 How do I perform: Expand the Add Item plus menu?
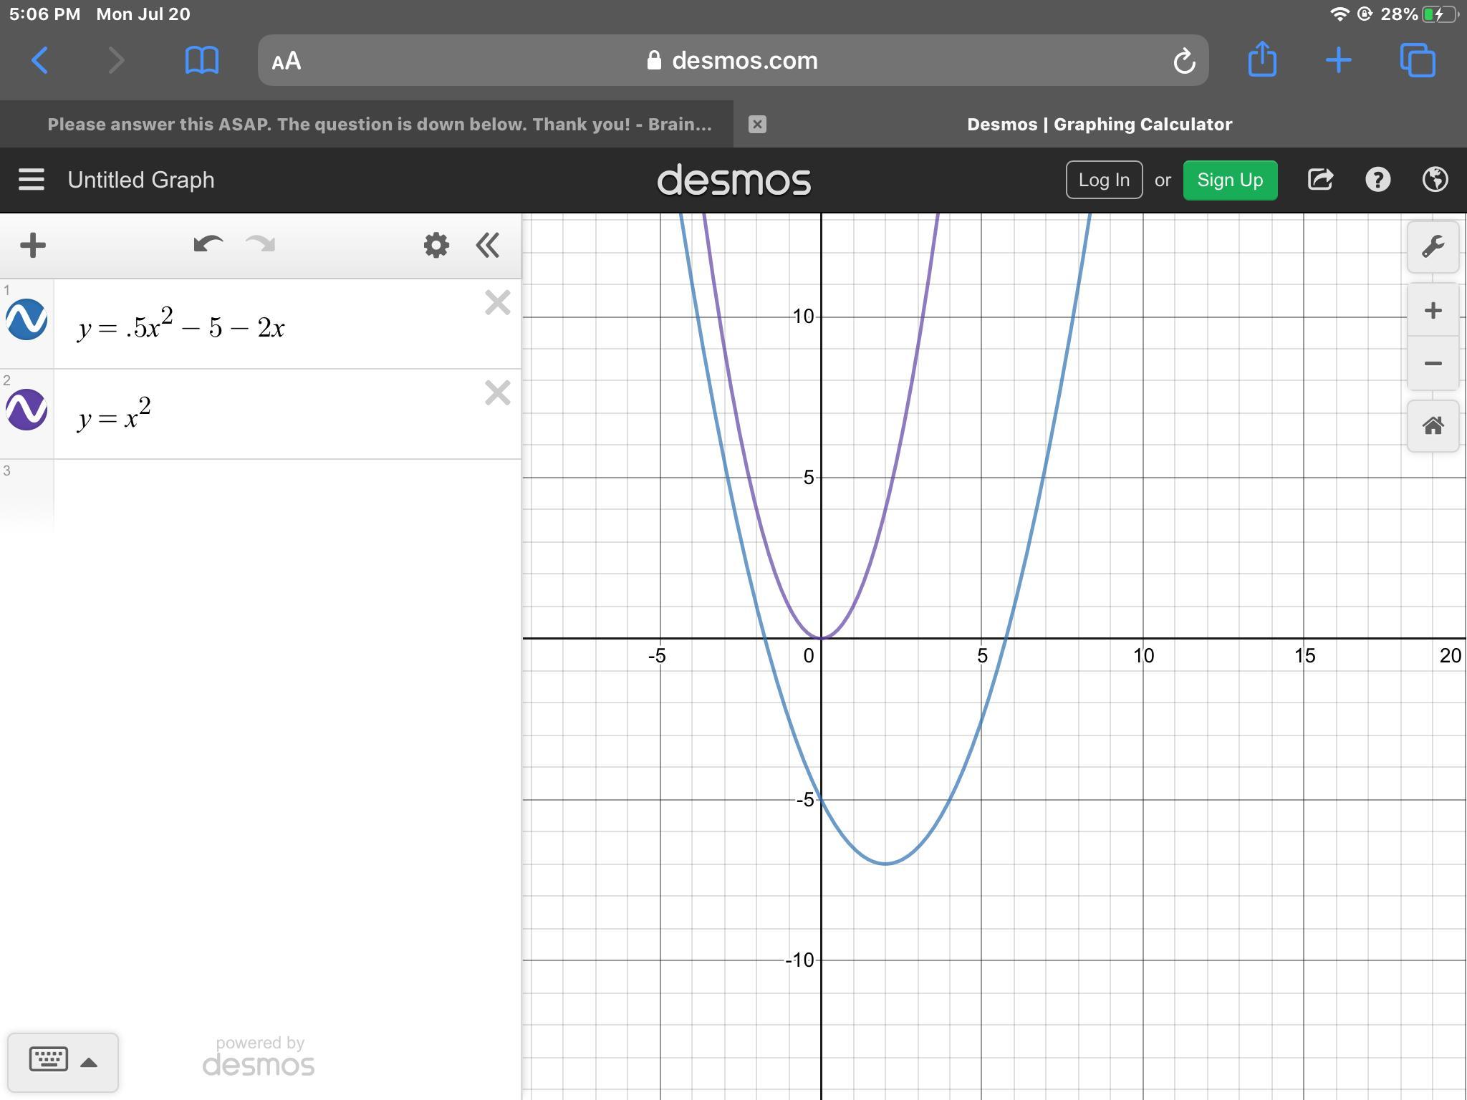point(33,246)
